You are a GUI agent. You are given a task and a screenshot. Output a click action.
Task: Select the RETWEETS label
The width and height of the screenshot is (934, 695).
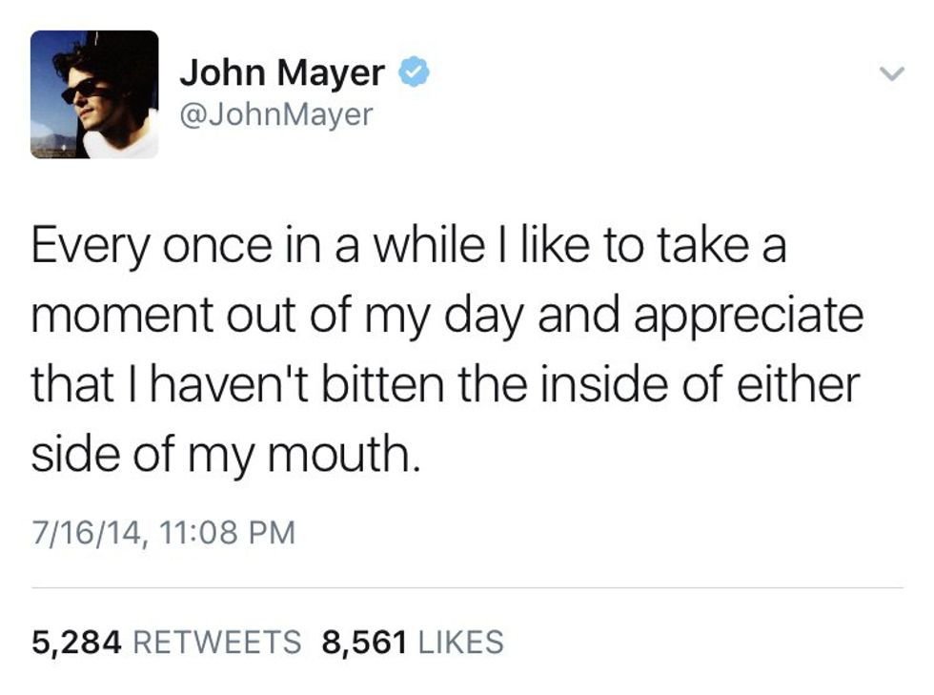(x=216, y=642)
